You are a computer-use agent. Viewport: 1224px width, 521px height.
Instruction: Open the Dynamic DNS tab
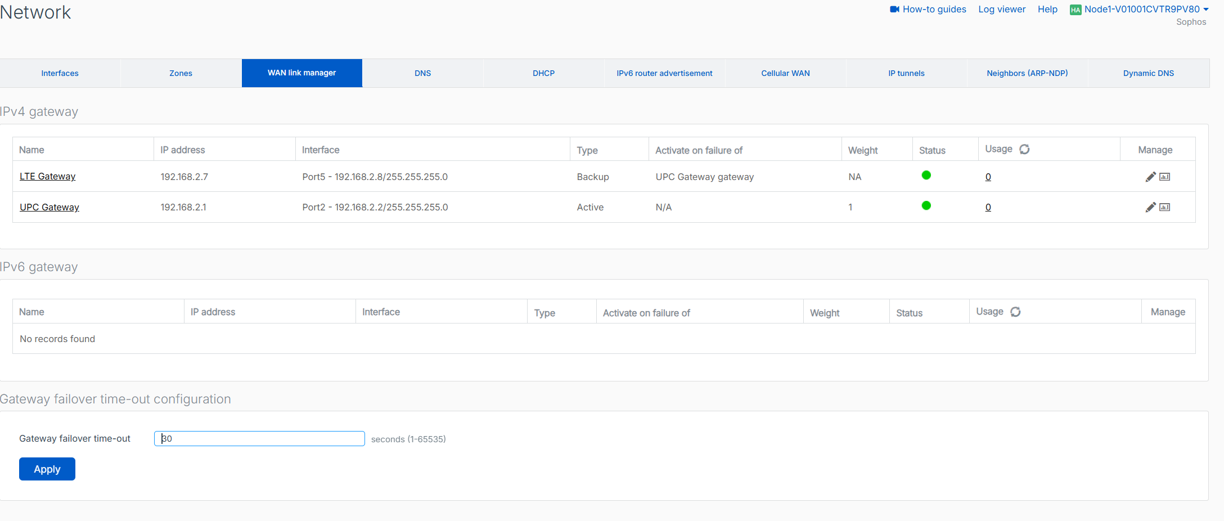tap(1148, 73)
